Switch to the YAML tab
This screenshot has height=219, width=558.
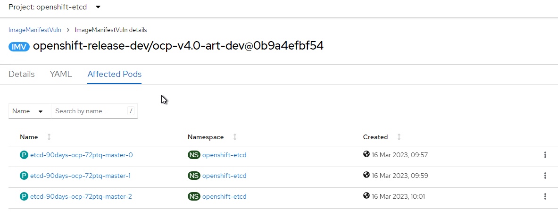click(x=61, y=74)
